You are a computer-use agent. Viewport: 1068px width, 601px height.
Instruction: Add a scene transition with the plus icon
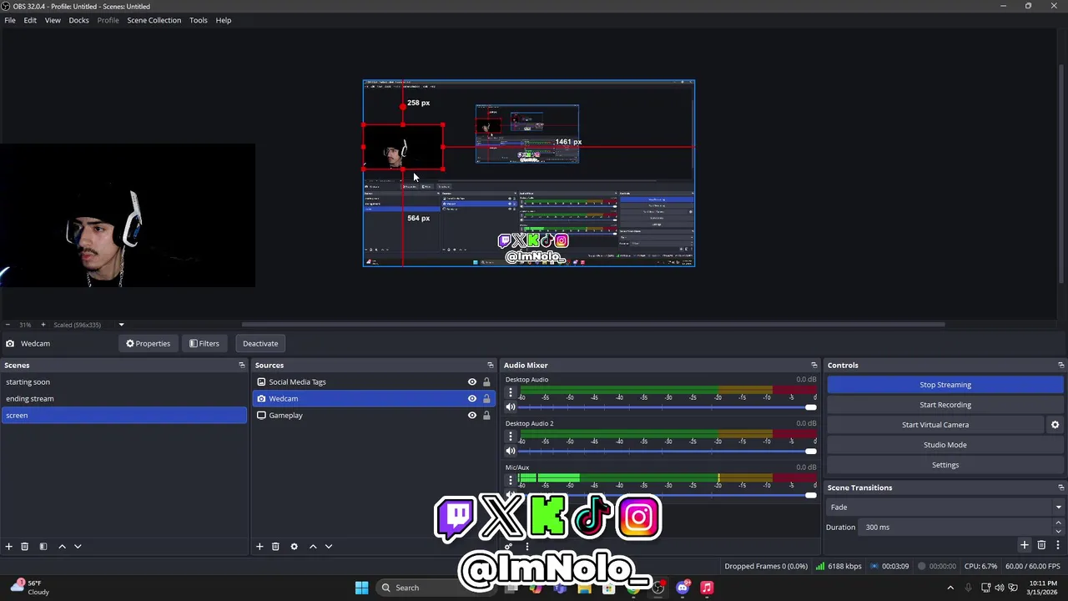[x=1025, y=545]
